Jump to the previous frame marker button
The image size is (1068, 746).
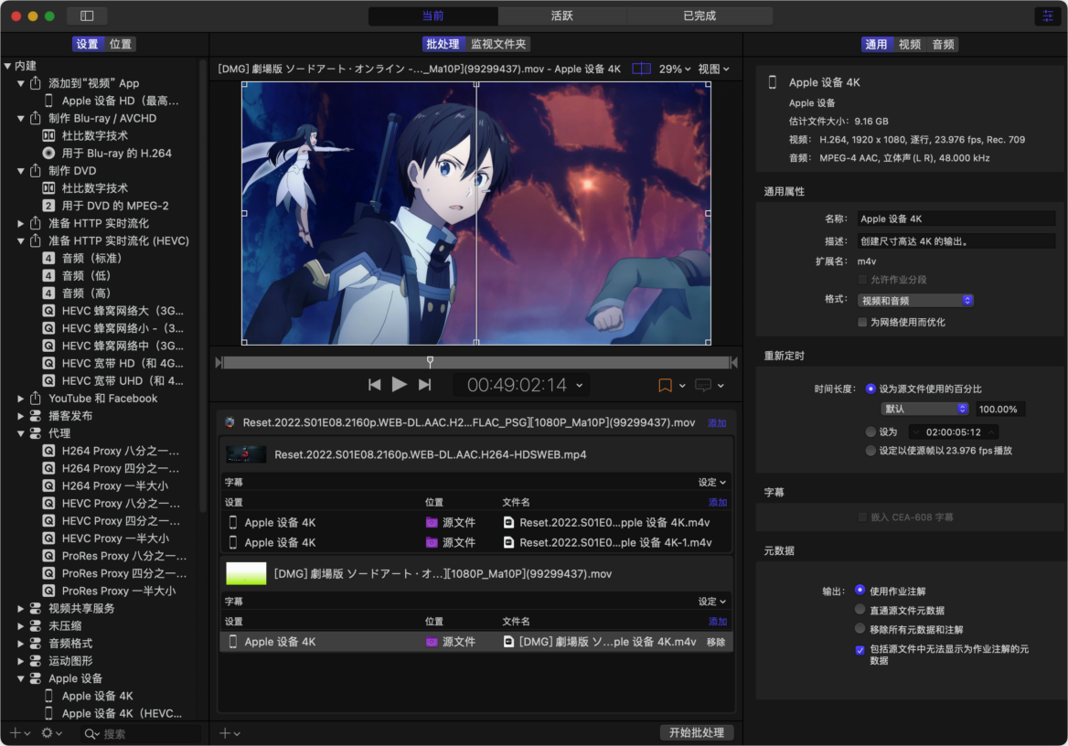375,385
